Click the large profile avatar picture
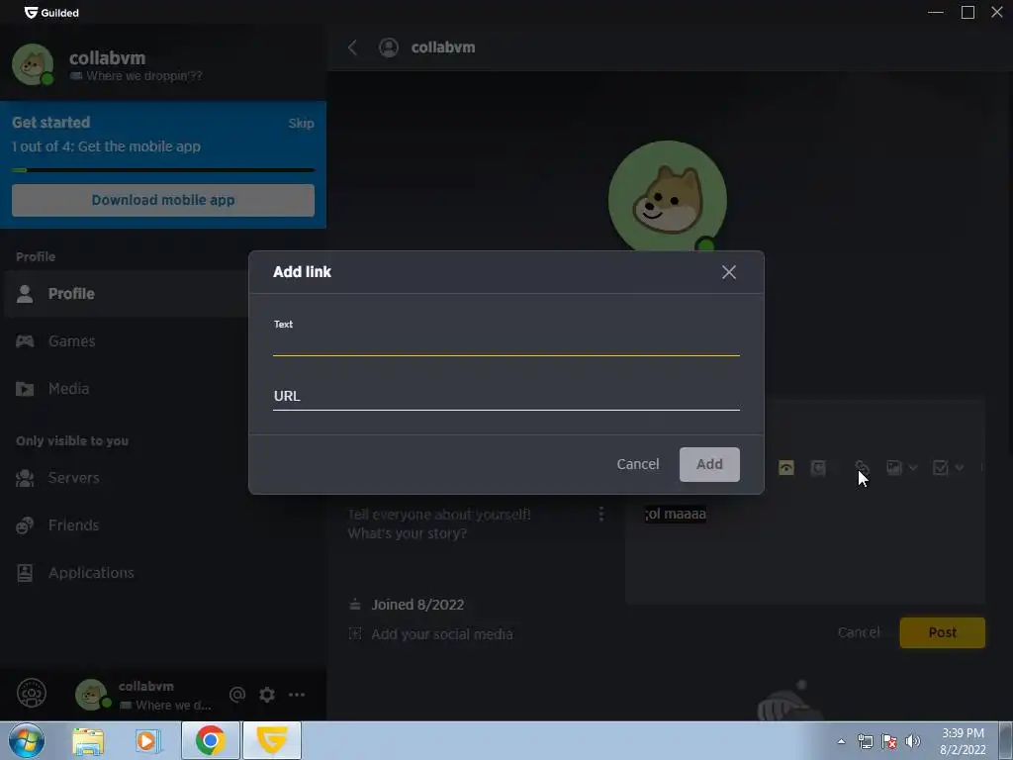Image resolution: width=1013 pixels, height=760 pixels. coord(668,199)
